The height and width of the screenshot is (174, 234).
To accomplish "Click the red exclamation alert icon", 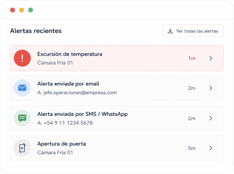I will [x=22, y=58].
